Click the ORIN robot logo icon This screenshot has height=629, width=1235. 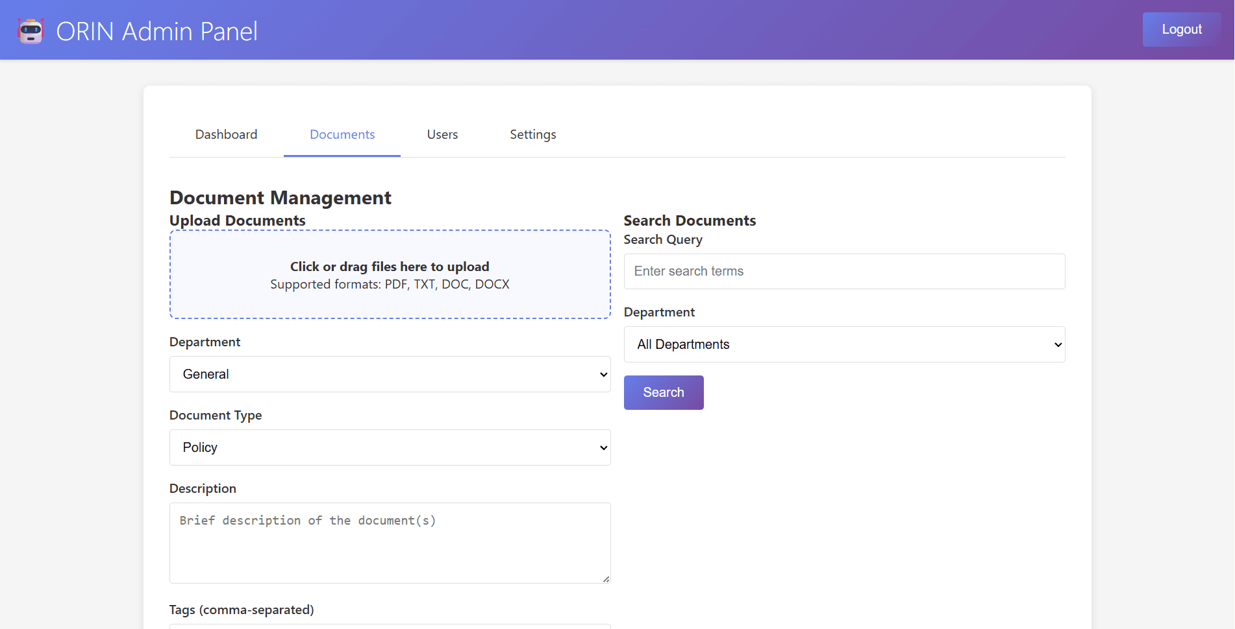pyautogui.click(x=31, y=31)
